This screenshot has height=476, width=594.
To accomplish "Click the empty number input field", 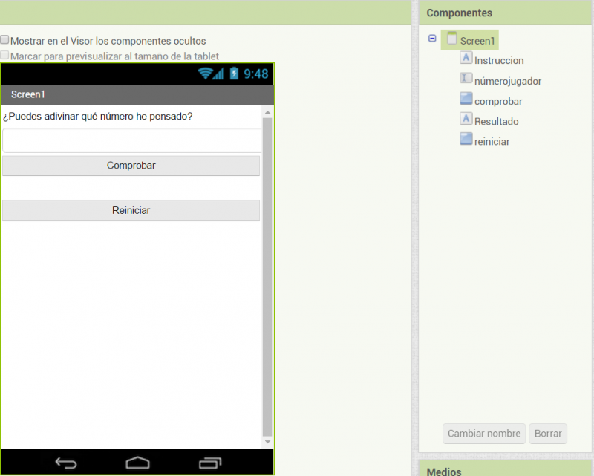I will pos(131,141).
